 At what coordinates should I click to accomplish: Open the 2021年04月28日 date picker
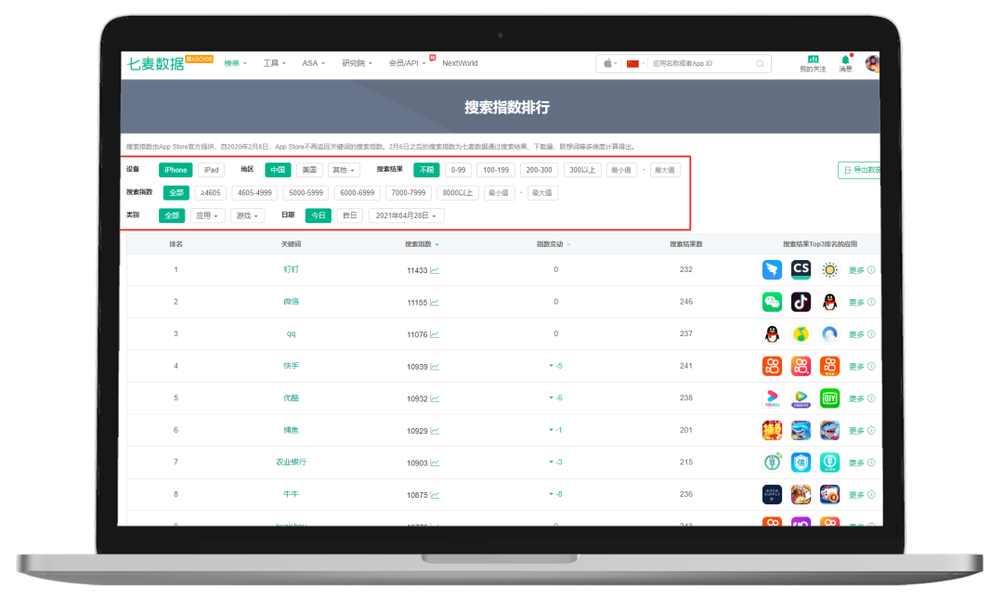coord(406,215)
